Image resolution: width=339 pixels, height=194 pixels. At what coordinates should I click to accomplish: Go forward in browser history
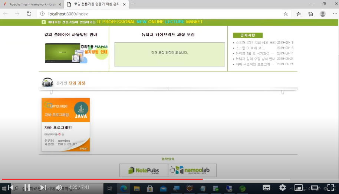(x=17, y=14)
